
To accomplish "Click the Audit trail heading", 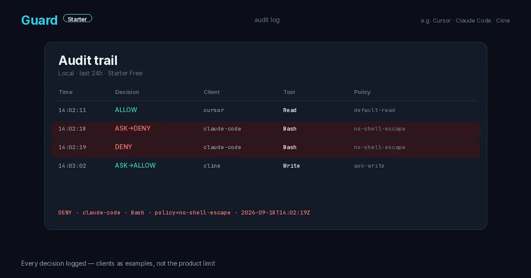I will tap(88, 61).
